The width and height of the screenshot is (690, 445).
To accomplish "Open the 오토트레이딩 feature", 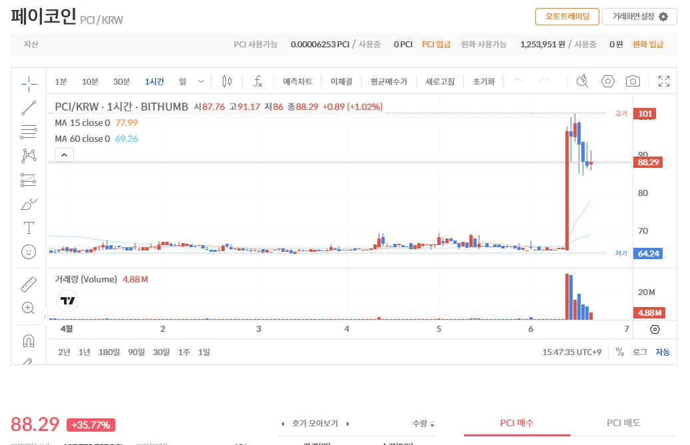I will 567,16.
